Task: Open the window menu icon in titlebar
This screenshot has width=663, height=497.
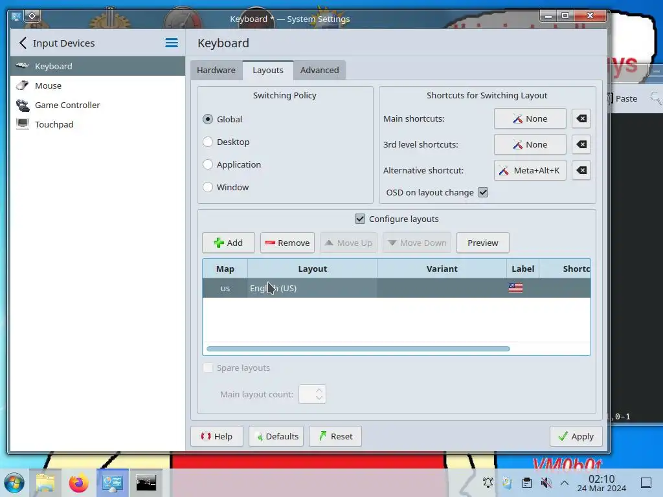Action: (16, 16)
